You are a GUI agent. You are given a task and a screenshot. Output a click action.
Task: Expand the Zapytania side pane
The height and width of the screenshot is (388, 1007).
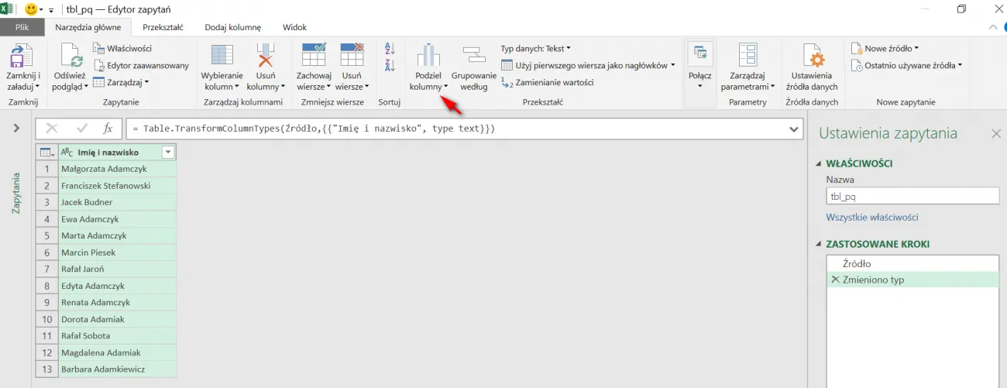pos(16,129)
